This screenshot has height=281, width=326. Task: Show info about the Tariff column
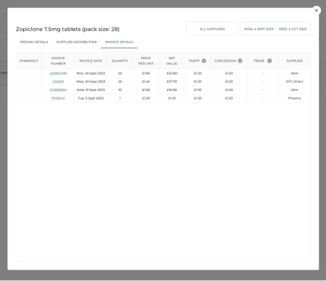pyautogui.click(x=204, y=61)
